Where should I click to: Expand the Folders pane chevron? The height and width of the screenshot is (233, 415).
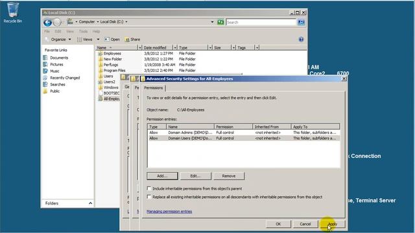pyautogui.click(x=90, y=203)
